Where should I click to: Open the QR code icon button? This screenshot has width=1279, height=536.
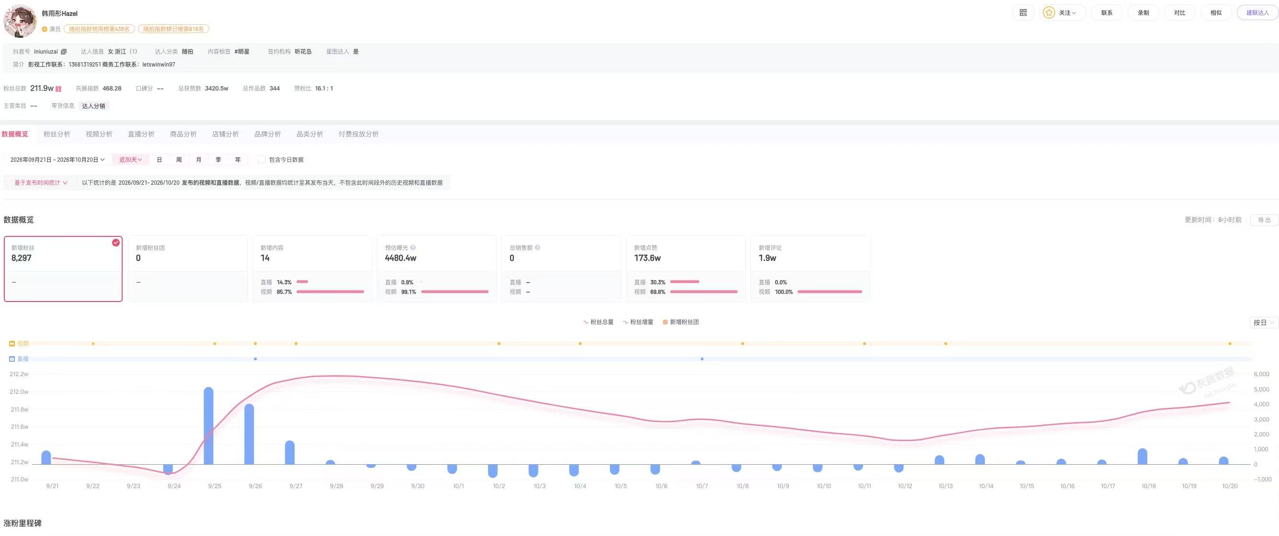click(1023, 13)
